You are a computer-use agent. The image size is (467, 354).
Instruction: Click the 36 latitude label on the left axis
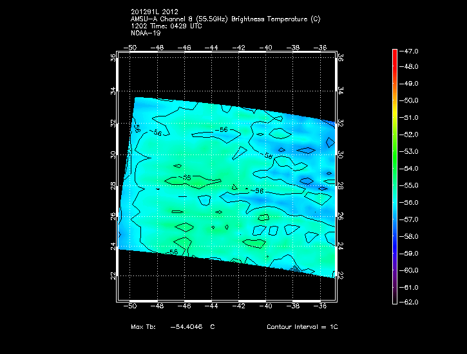pos(113,57)
